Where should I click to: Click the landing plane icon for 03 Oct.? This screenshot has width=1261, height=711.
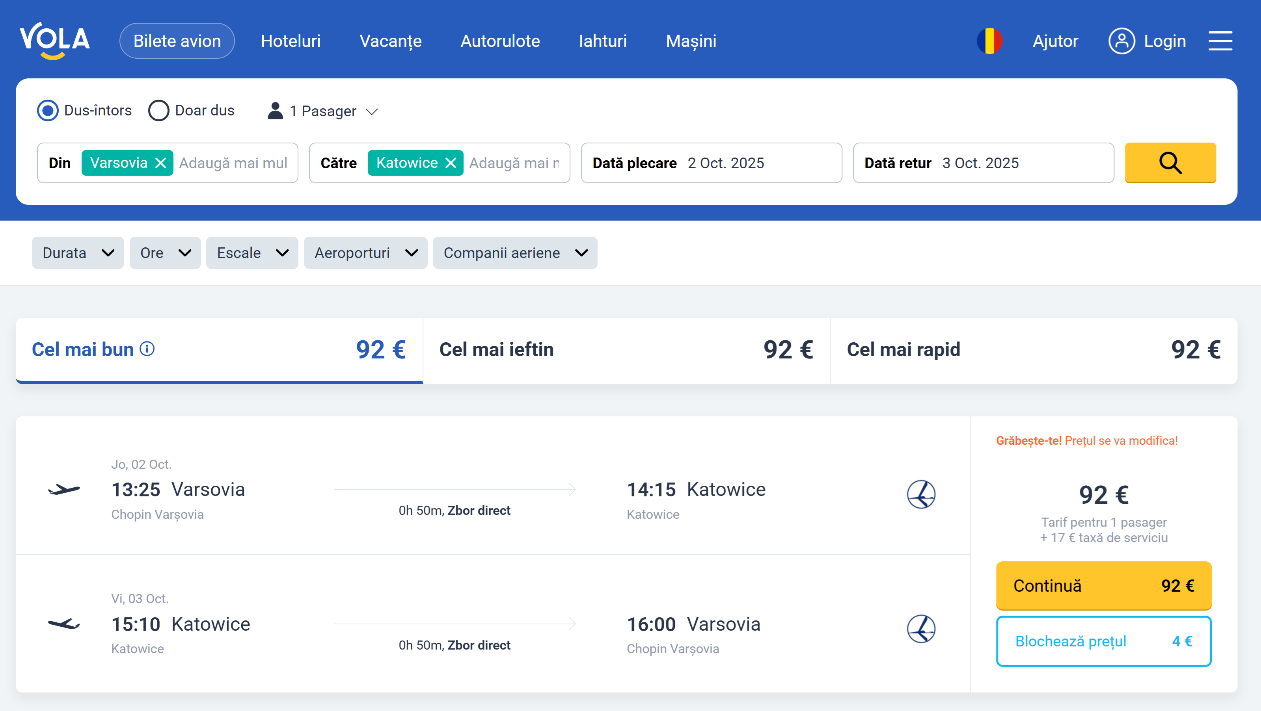[63, 624]
